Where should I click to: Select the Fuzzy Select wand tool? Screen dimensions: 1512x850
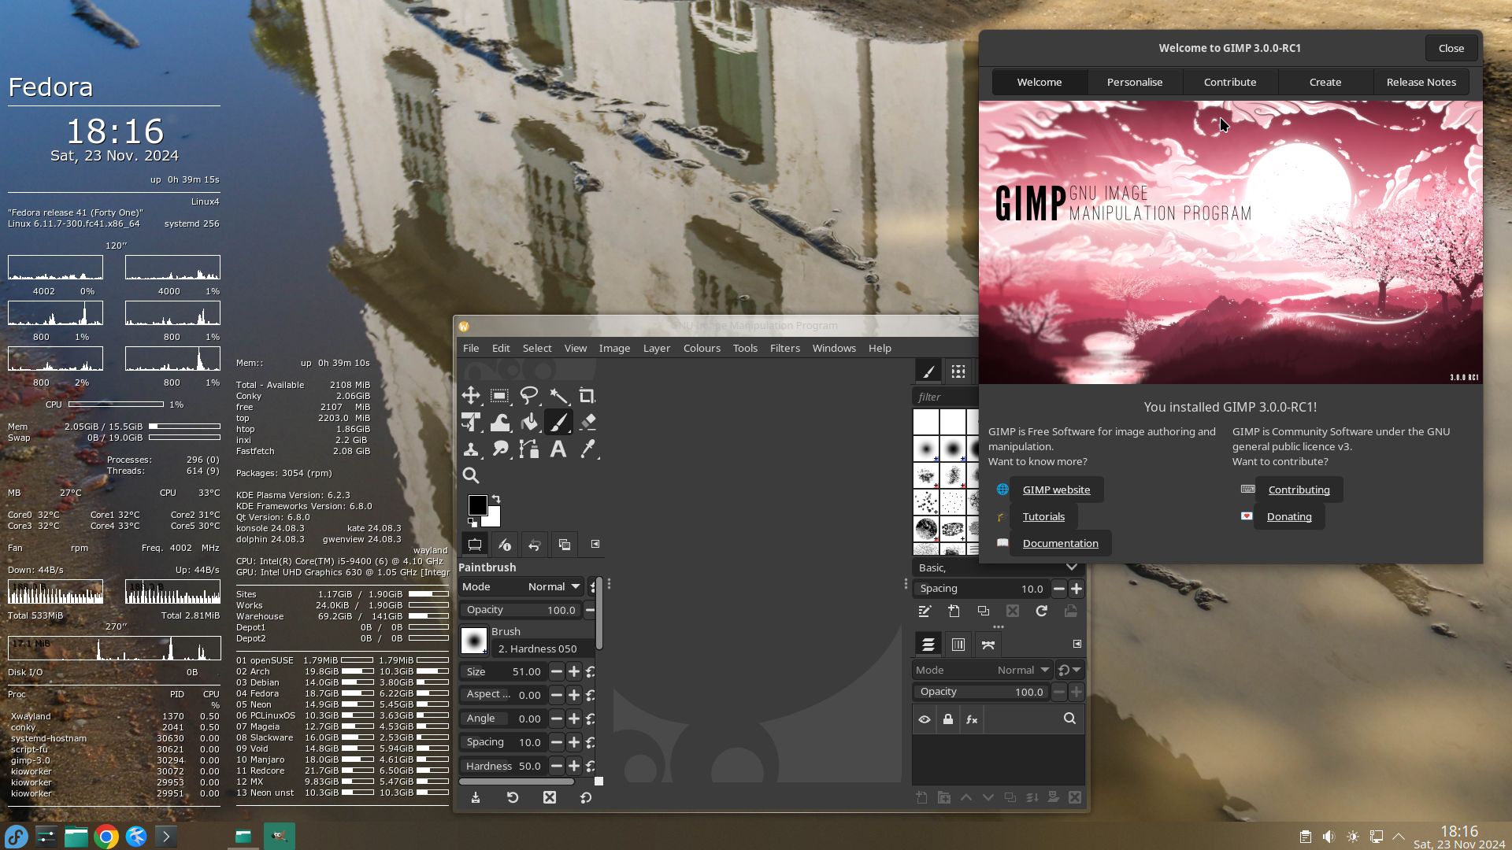[558, 396]
